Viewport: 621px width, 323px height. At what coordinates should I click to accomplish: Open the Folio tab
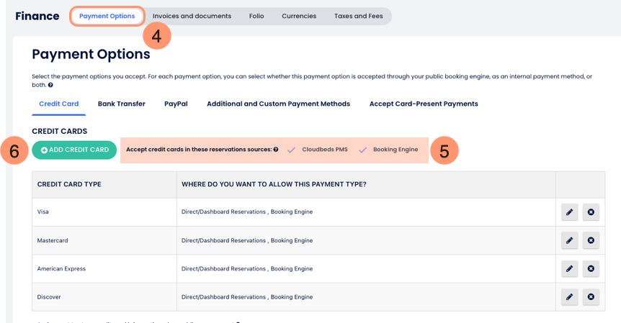256,16
